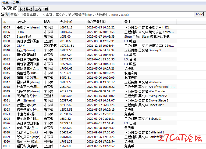206x149 pixels.
Task: Click update time 2021-12-24 17:25:54
Action: pyautogui.click(x=101, y=141)
